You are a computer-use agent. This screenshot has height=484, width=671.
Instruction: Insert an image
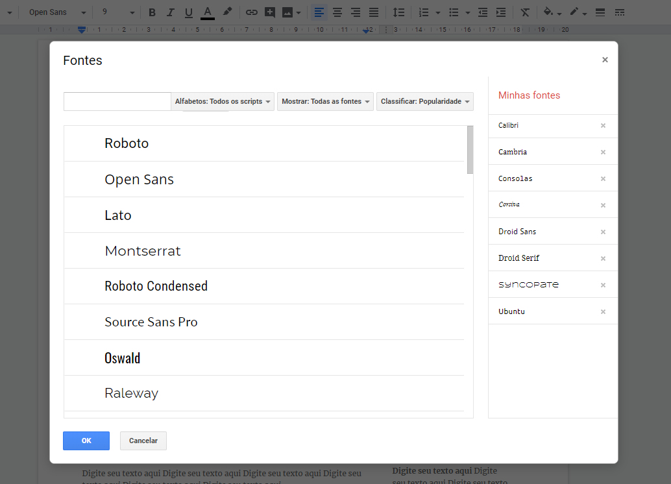pos(286,12)
